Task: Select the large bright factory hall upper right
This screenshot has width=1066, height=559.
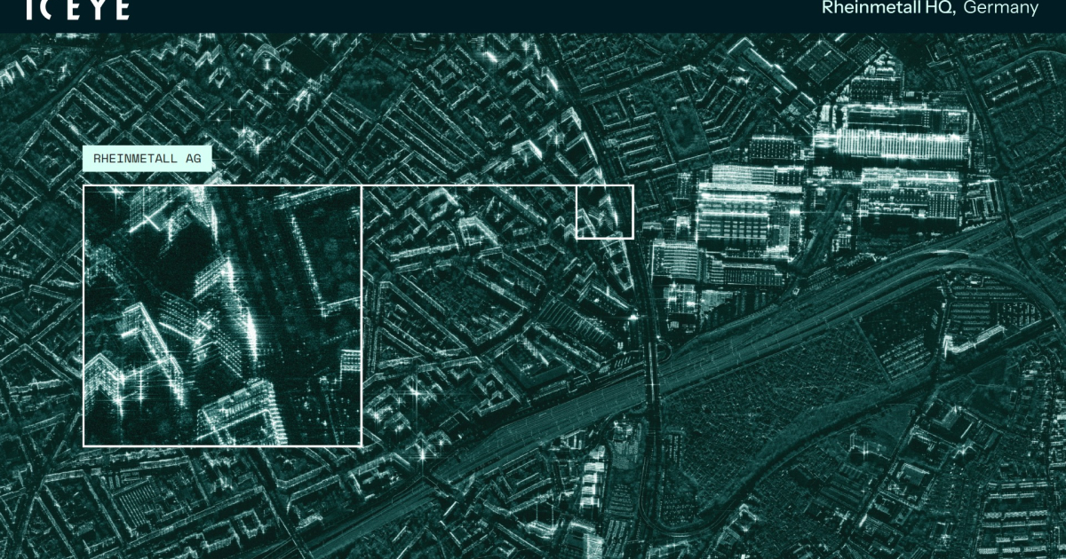Action: click(893, 133)
